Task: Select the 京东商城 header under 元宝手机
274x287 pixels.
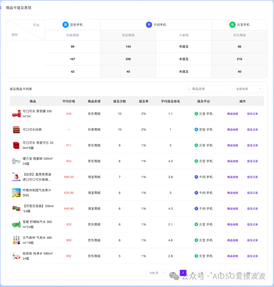Action: (x=239, y=35)
